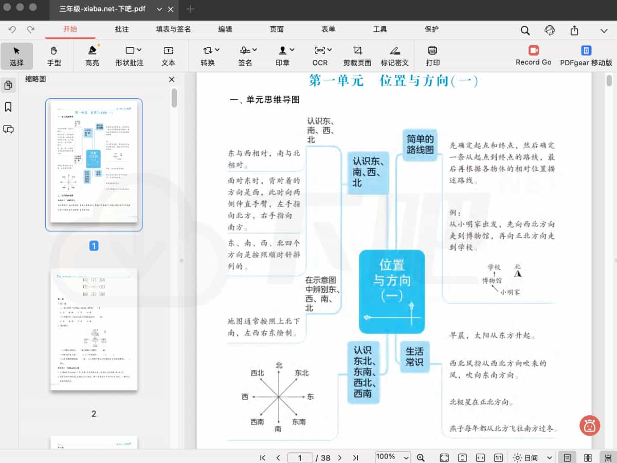Viewport: 617px width, 463px height.
Task: Select the page 2 thumbnail
Action: click(x=94, y=329)
